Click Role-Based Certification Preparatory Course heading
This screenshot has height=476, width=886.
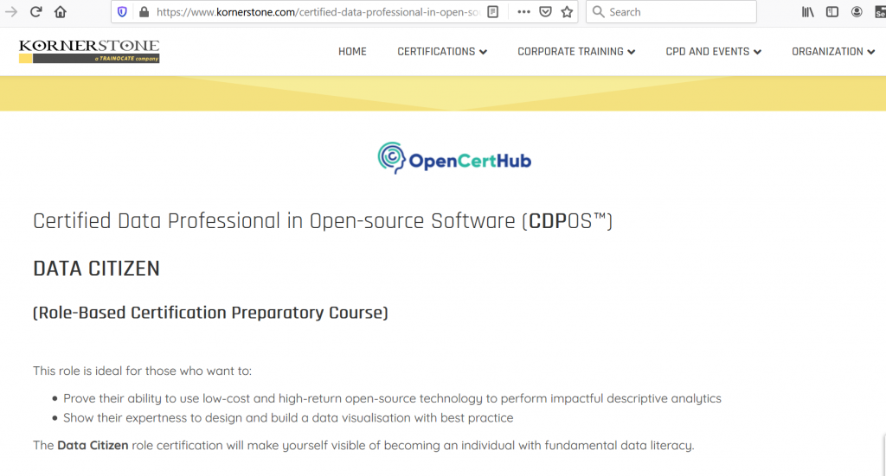coord(210,313)
